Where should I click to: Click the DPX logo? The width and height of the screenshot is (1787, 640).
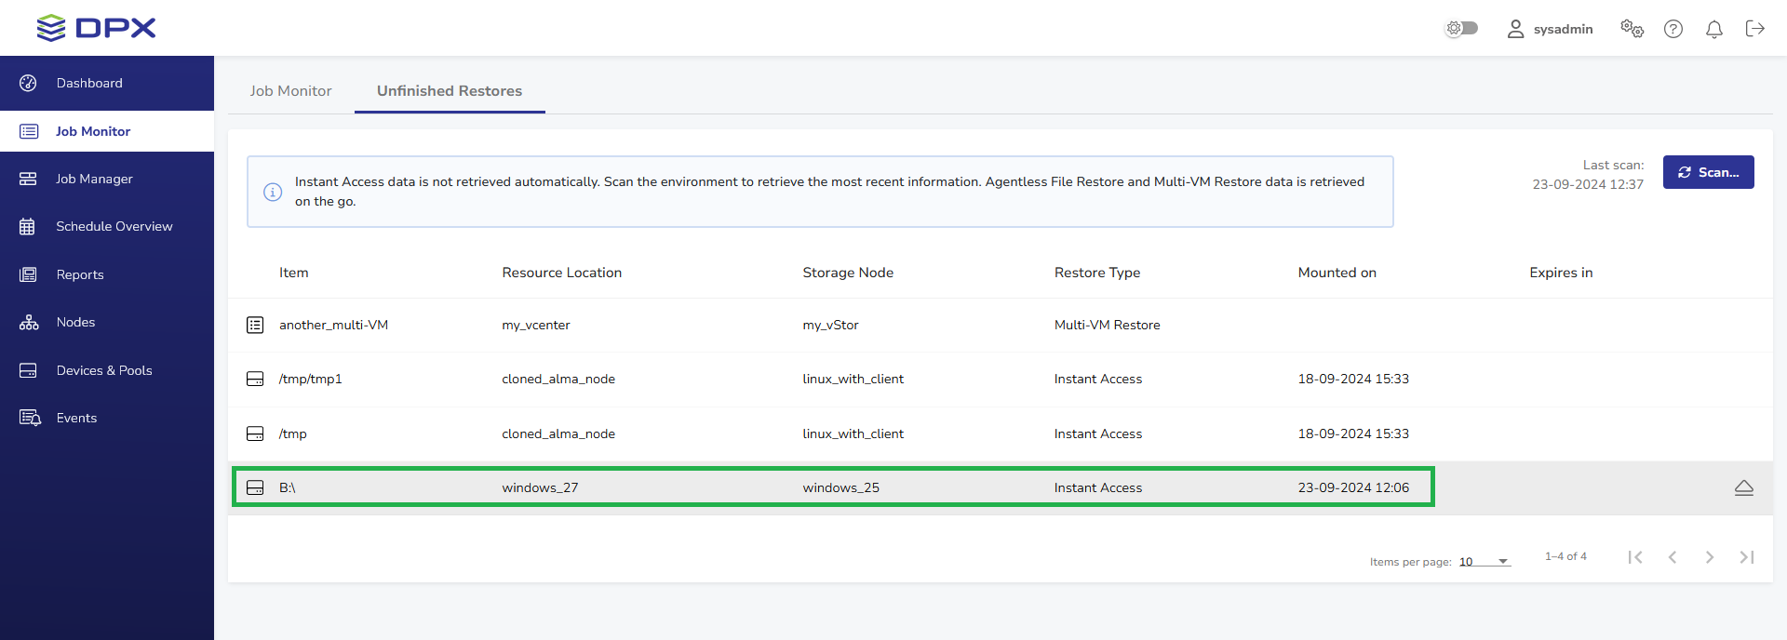click(97, 28)
